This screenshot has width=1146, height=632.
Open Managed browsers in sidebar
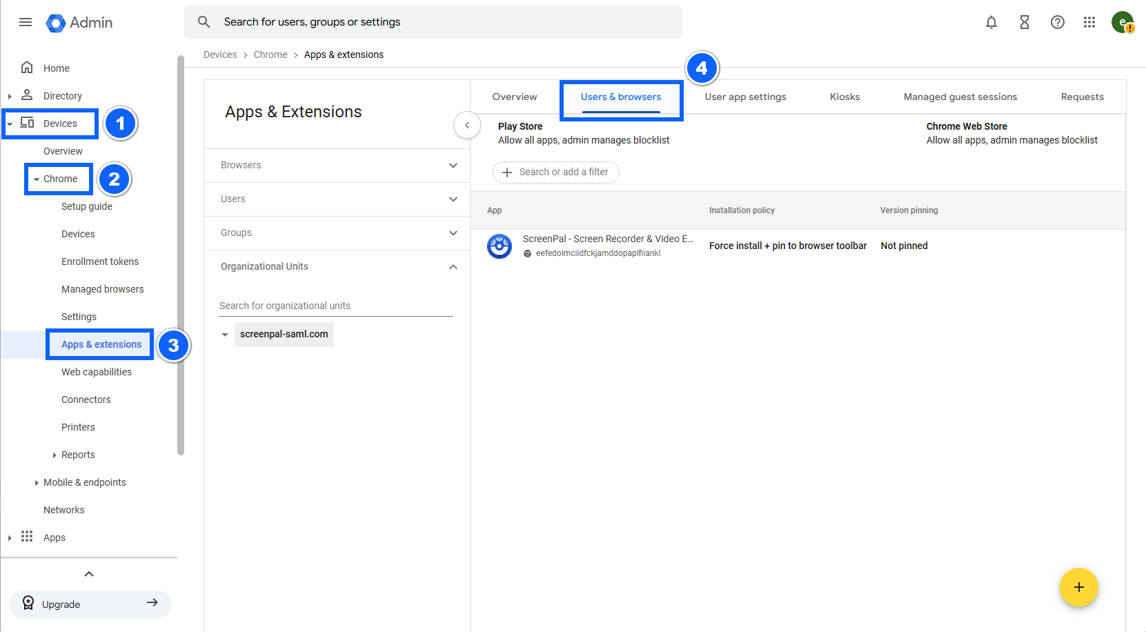[103, 289]
